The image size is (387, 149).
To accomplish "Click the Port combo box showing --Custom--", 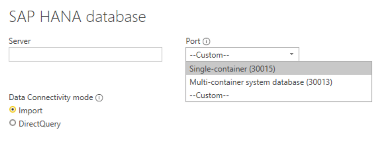I will tap(242, 54).
